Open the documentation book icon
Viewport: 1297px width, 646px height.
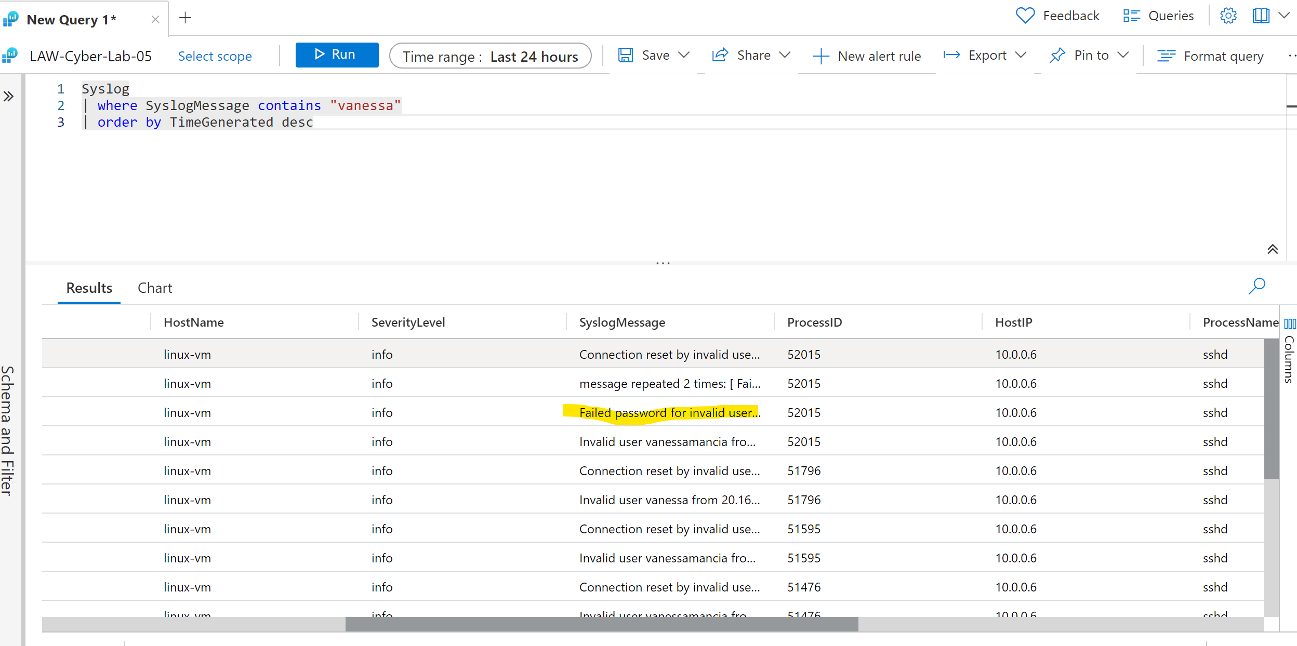pyautogui.click(x=1261, y=16)
